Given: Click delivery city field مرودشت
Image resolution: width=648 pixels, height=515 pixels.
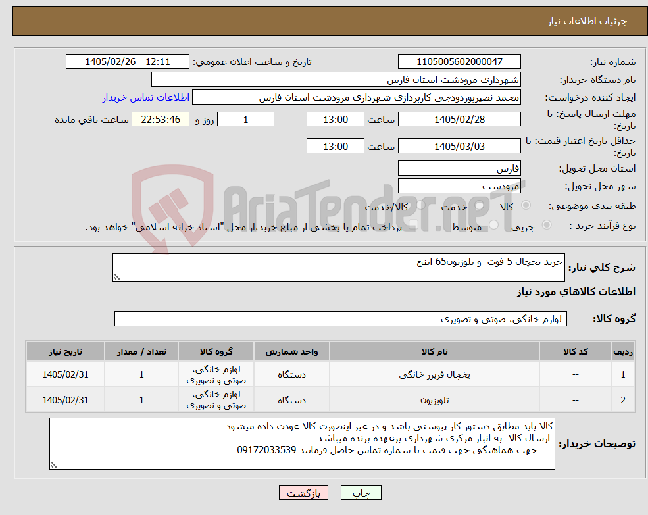Looking at the screenshot, I should click(459, 186).
